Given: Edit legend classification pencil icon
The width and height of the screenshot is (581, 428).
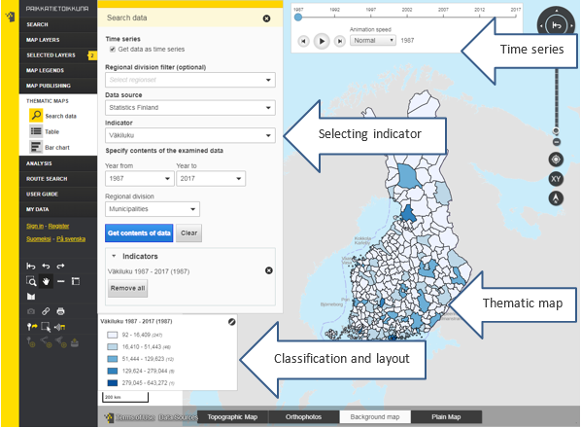Looking at the screenshot, I should (x=231, y=322).
